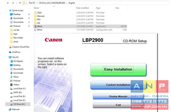Unpin Downloads using its pin icon
The height and width of the screenshot is (112, 171).
[29, 18]
